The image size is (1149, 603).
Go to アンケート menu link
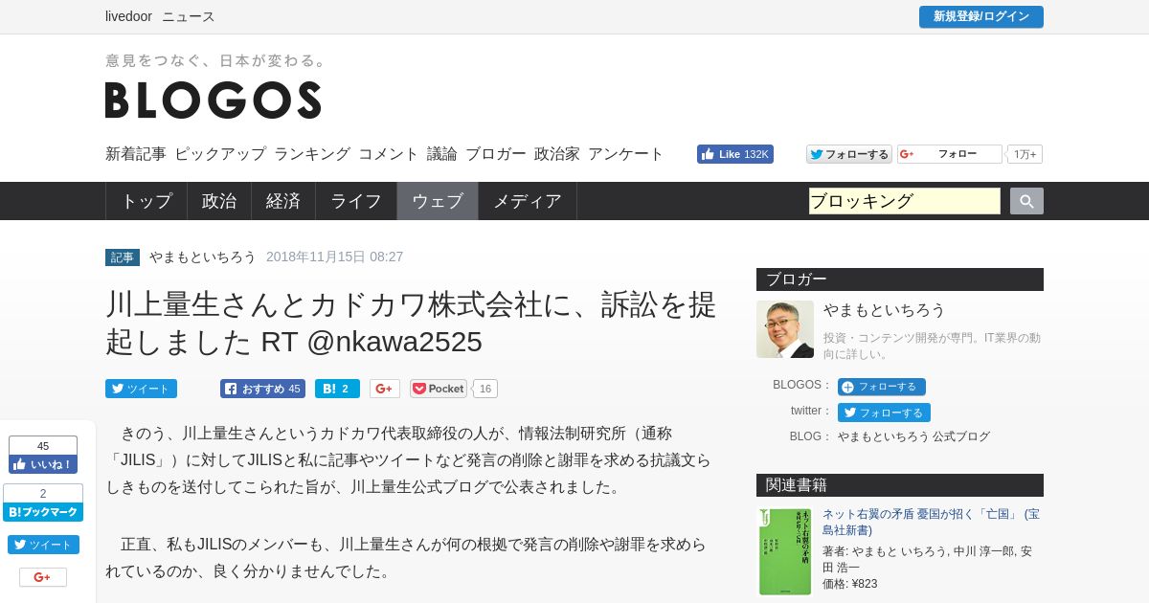(x=626, y=153)
